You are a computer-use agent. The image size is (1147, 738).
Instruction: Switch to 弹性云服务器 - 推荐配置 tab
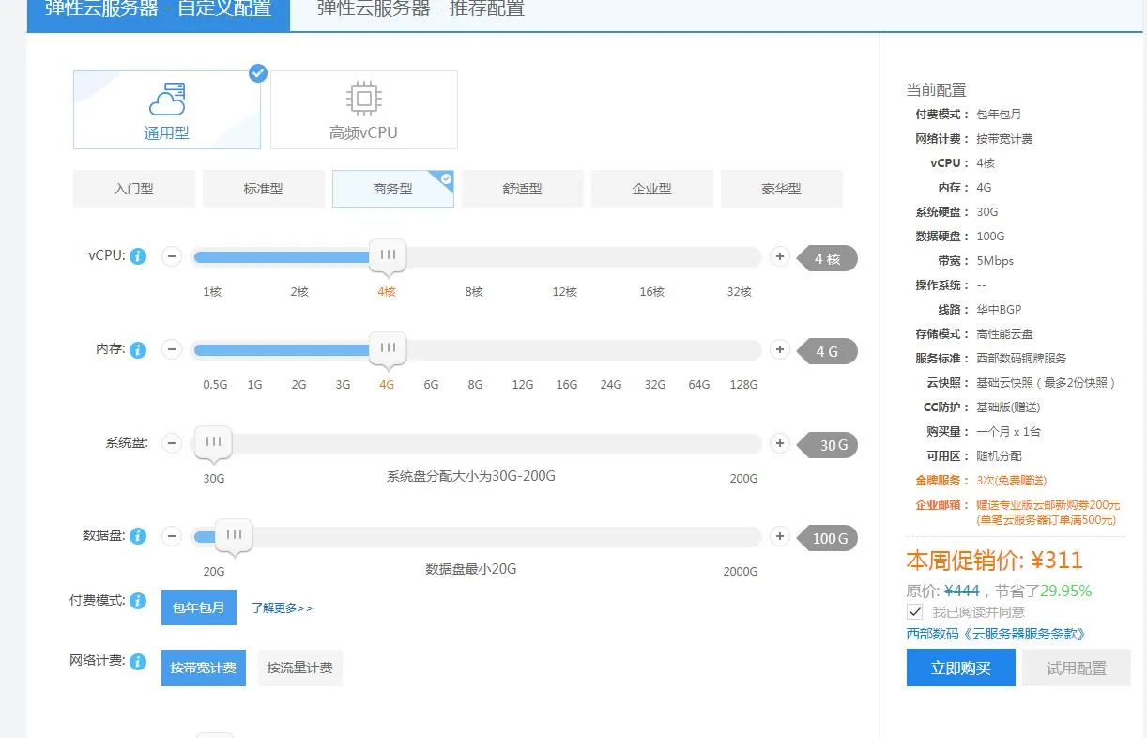point(421,11)
